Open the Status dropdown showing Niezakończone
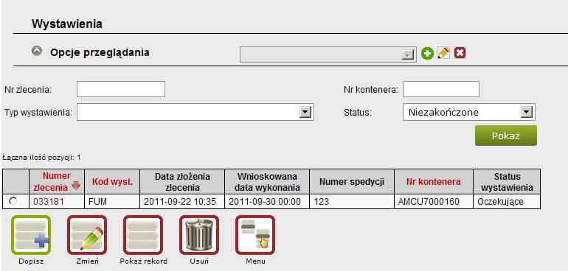The image size is (568, 271). pos(469,112)
